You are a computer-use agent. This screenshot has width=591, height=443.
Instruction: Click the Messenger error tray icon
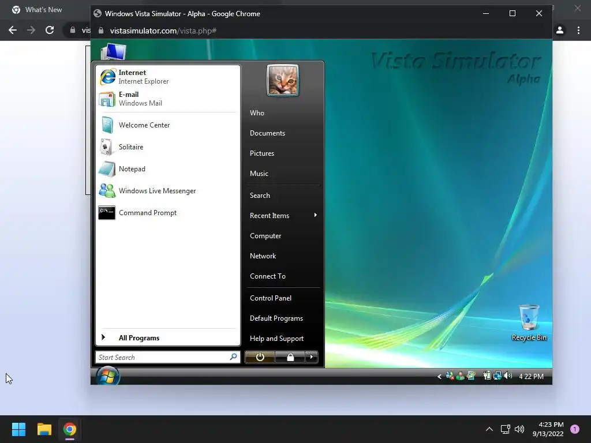[450, 376]
